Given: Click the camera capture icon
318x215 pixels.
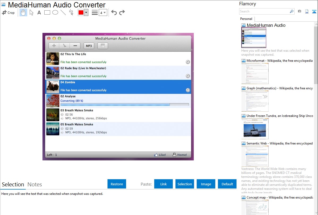Looking at the screenshot, I should [x=299, y=11].
